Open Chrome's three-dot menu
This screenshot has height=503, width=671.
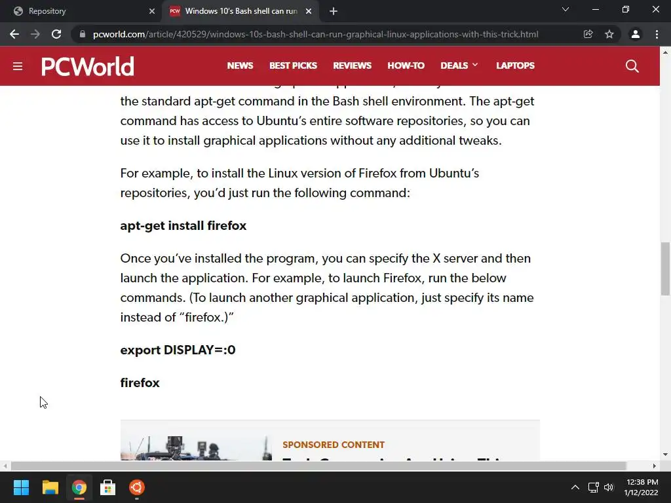tap(657, 34)
